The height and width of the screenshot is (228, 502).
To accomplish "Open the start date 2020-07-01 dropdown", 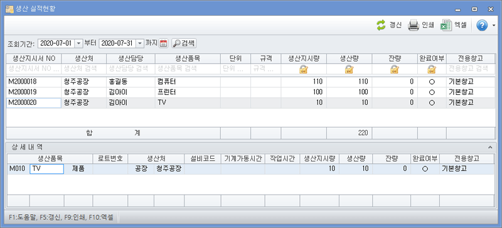I will click(x=79, y=43).
